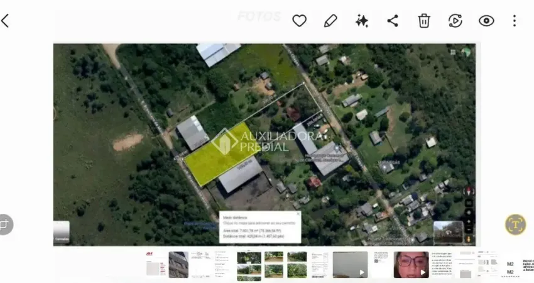The image size is (534, 283).
Task: Share this photo
Action: click(x=393, y=21)
